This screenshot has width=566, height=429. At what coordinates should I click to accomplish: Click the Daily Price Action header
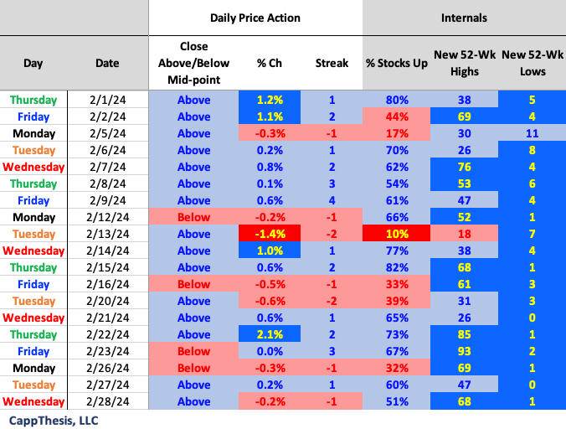pyautogui.click(x=255, y=18)
